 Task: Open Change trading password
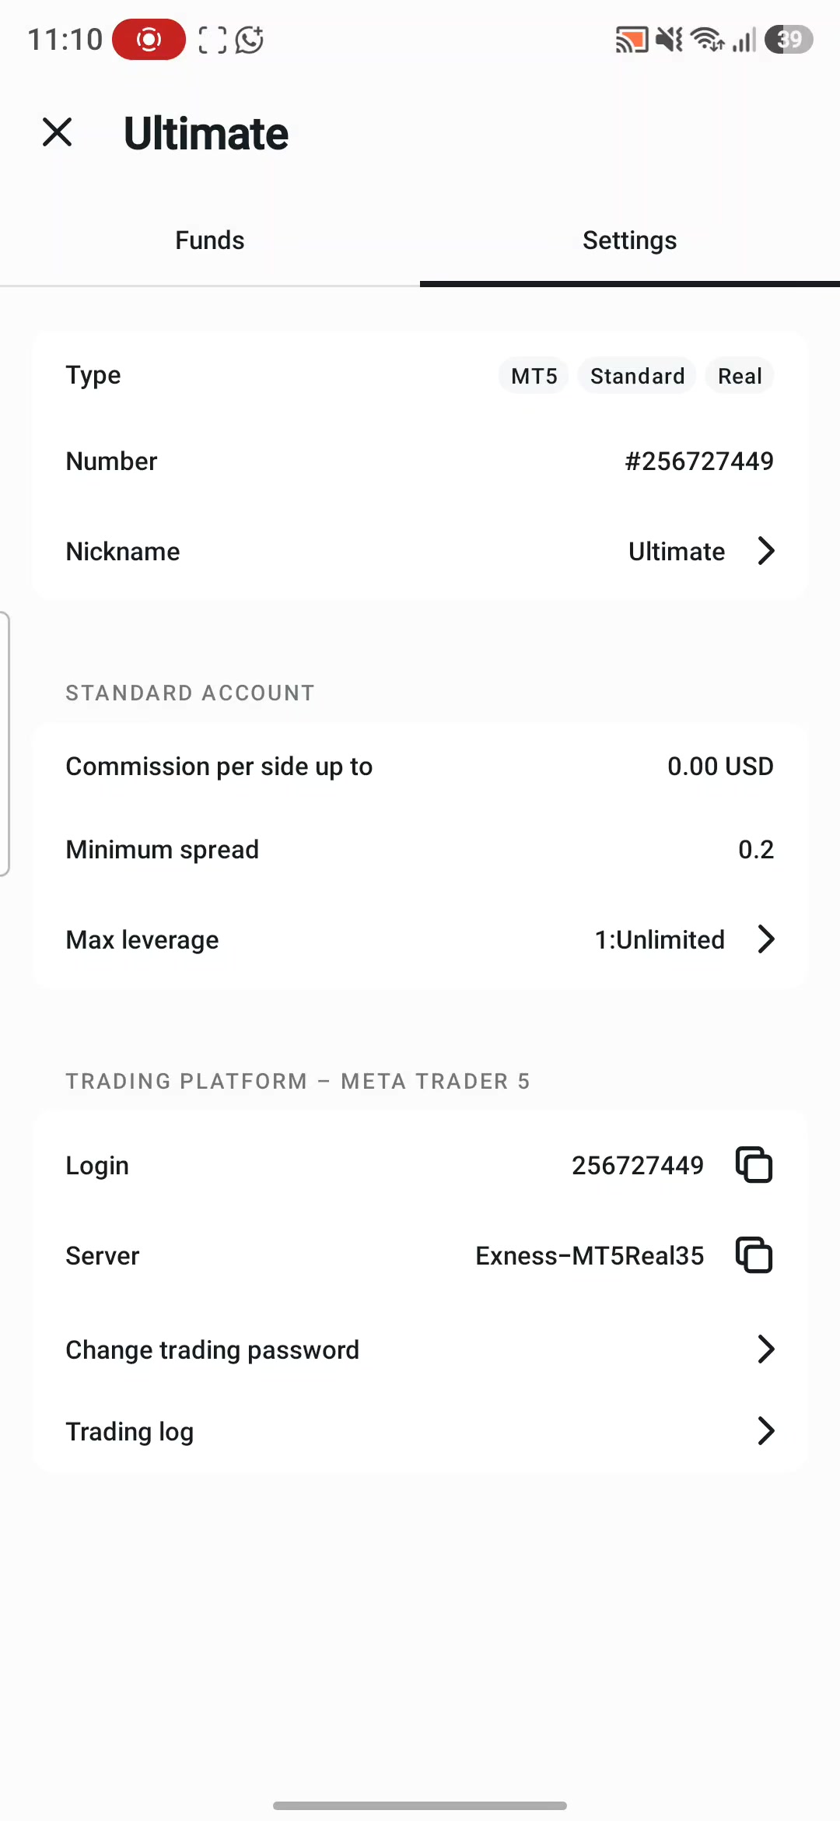coord(420,1349)
